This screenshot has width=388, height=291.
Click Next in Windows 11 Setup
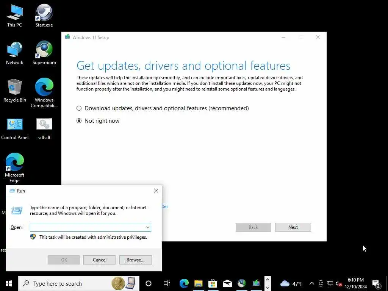pyautogui.click(x=293, y=227)
